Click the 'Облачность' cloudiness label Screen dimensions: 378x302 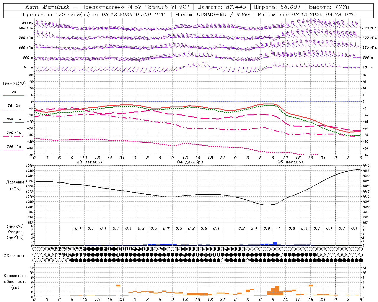(15, 256)
